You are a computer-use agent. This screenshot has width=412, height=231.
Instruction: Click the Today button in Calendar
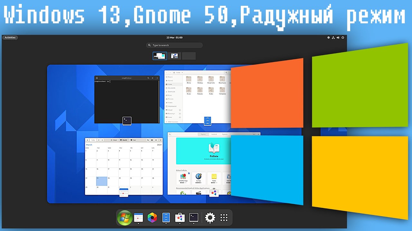(93, 140)
